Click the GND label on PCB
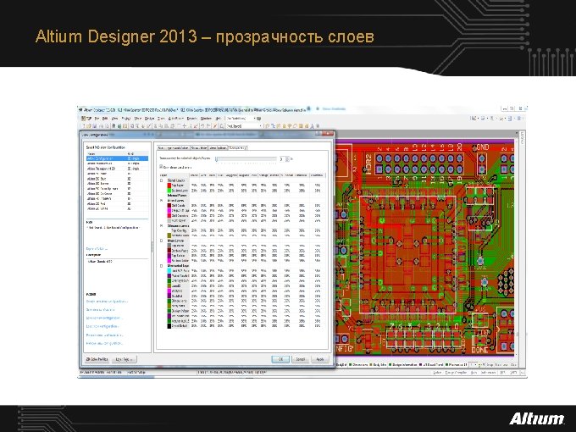Screen dimensions: 576x432 coord(482,147)
